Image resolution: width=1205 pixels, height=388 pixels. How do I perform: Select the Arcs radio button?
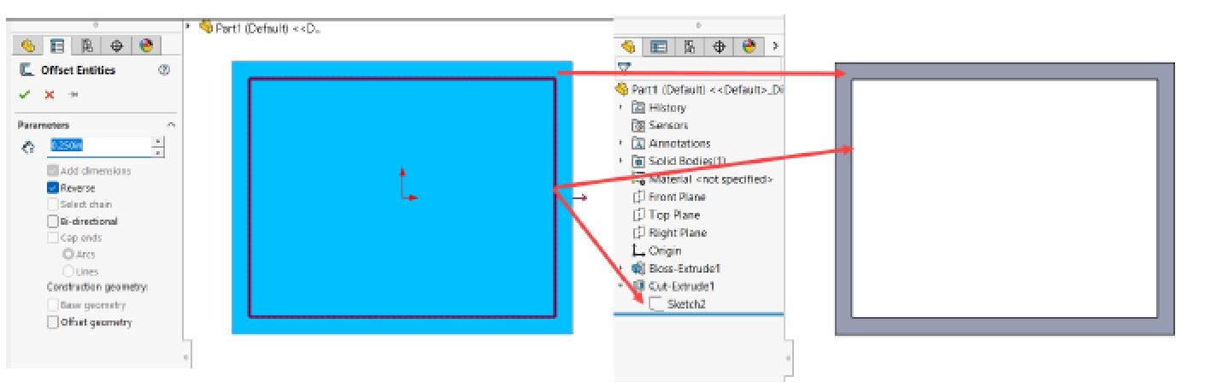68,254
